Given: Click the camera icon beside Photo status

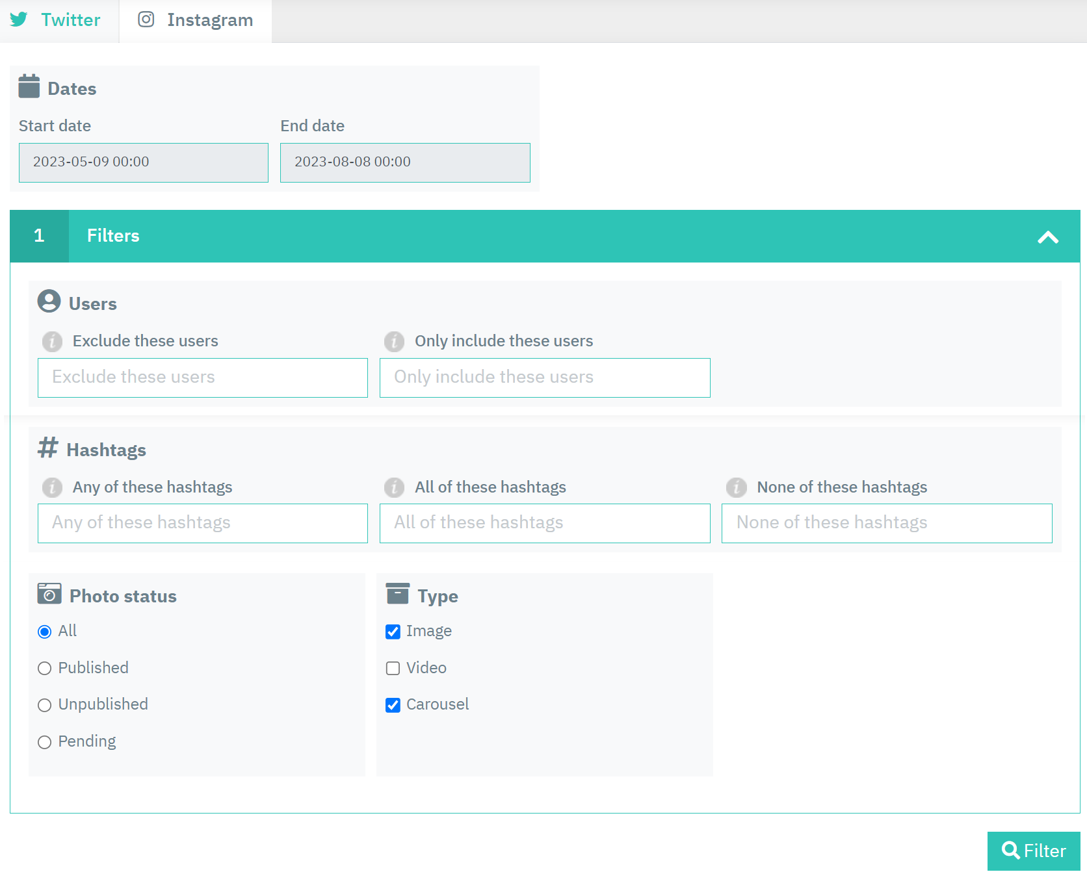Looking at the screenshot, I should point(49,594).
